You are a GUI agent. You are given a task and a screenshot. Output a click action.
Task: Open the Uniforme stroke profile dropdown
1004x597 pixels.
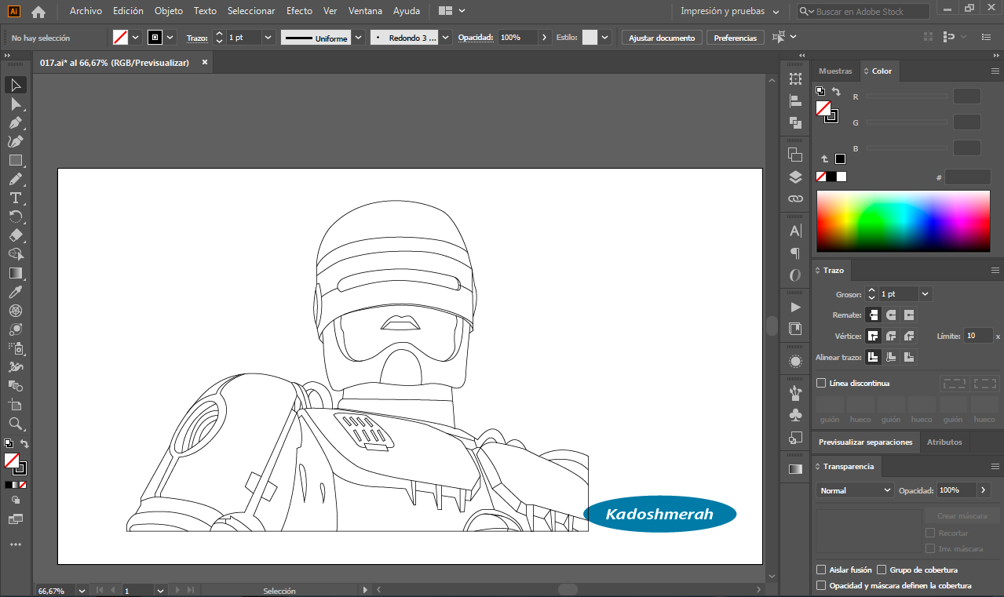click(x=359, y=38)
